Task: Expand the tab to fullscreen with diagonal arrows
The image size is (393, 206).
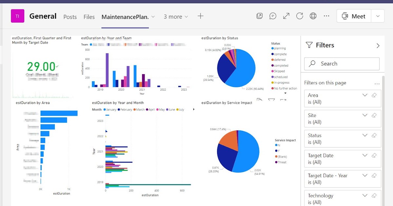Action: 286,15
